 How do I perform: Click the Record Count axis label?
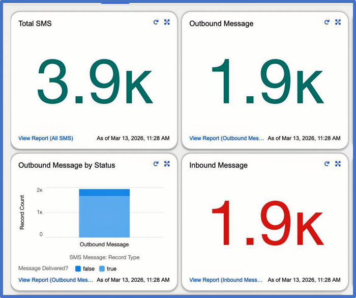point(22,212)
